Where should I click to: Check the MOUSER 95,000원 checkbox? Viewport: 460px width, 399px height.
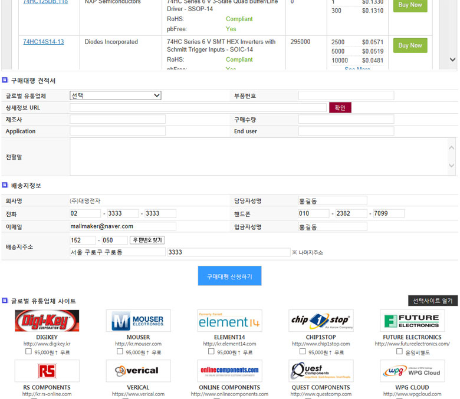coord(120,351)
